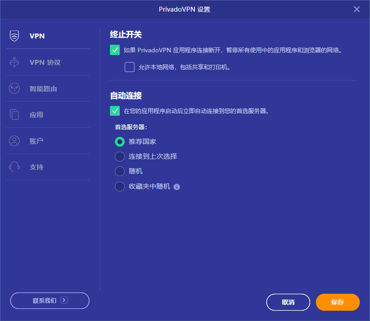Uncheck the 自动连接 auto-connect checkbox

[x=115, y=111]
